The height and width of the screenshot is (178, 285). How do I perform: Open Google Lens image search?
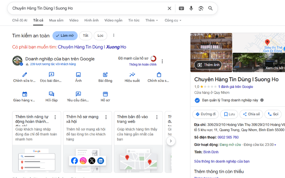click(x=201, y=8)
